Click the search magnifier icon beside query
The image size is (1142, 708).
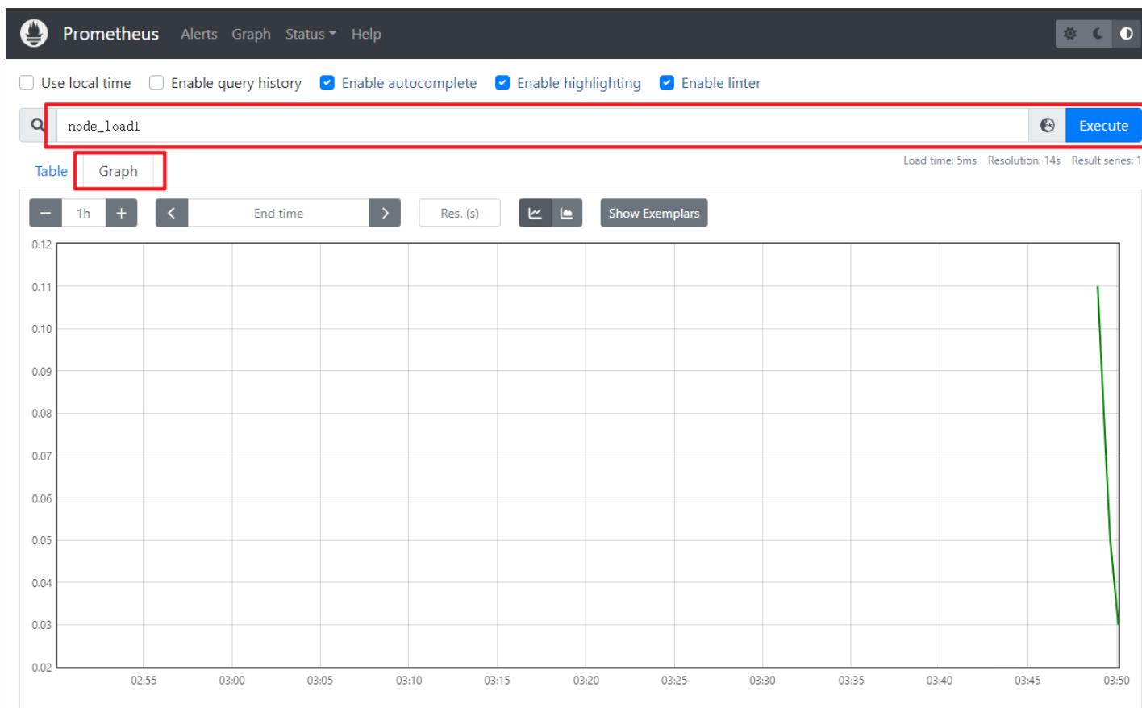[x=37, y=126]
